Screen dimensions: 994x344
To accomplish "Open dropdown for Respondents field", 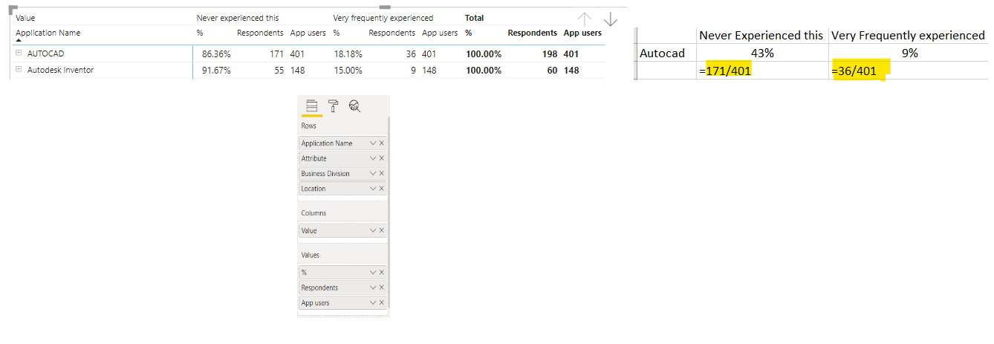I will [373, 288].
